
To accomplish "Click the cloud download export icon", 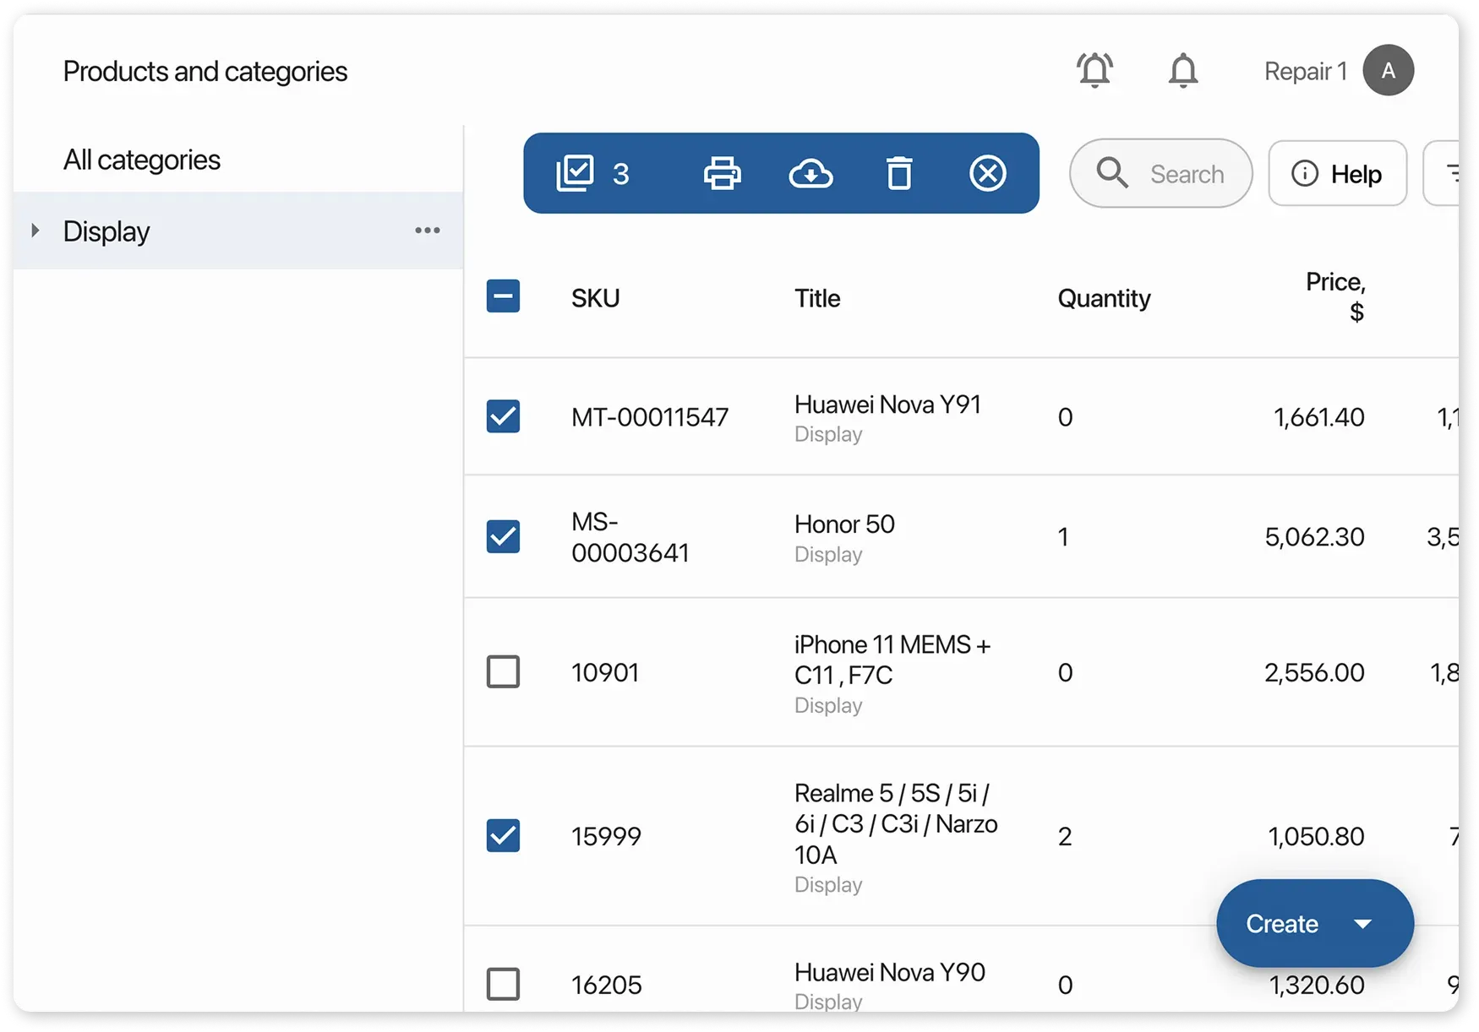I will (810, 173).
